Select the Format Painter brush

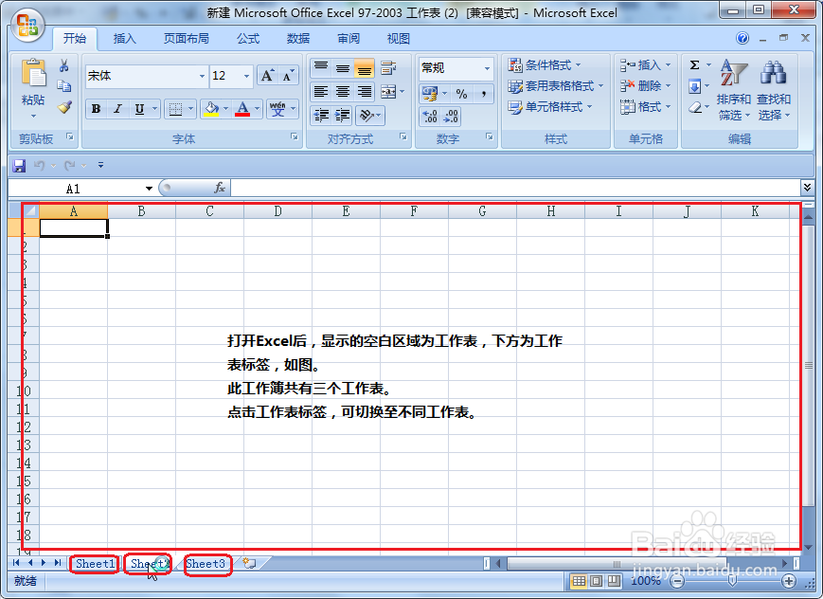[x=64, y=107]
